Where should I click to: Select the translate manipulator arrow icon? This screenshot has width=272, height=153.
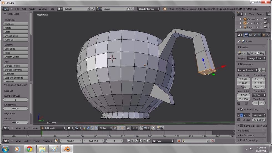click(88, 128)
